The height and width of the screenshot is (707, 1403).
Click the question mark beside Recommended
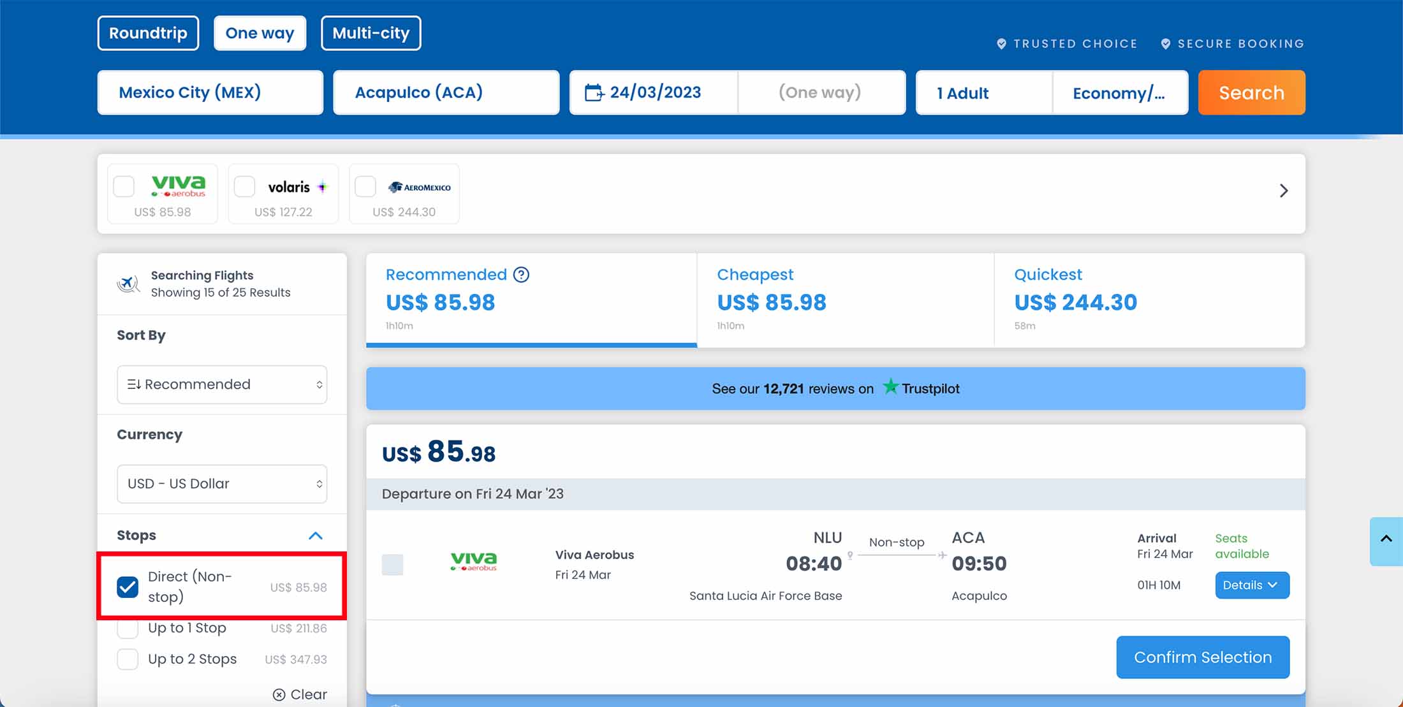point(521,274)
